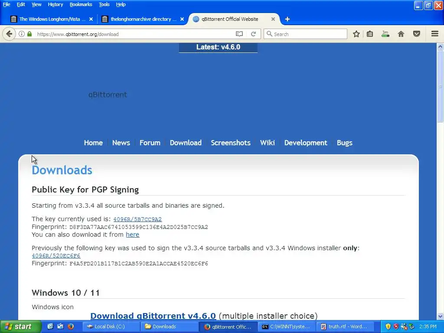444x333 pixels.
Task: Close the Windows Longhorn/Vista tab
Action: pyautogui.click(x=91, y=19)
